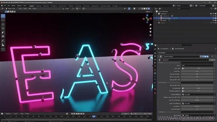
Task: Select the Select Box tool
Action: click(x=3, y=16)
